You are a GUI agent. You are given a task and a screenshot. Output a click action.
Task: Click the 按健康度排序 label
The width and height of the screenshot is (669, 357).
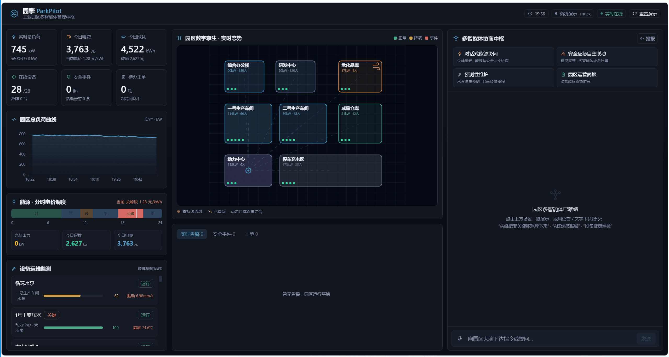(150, 269)
